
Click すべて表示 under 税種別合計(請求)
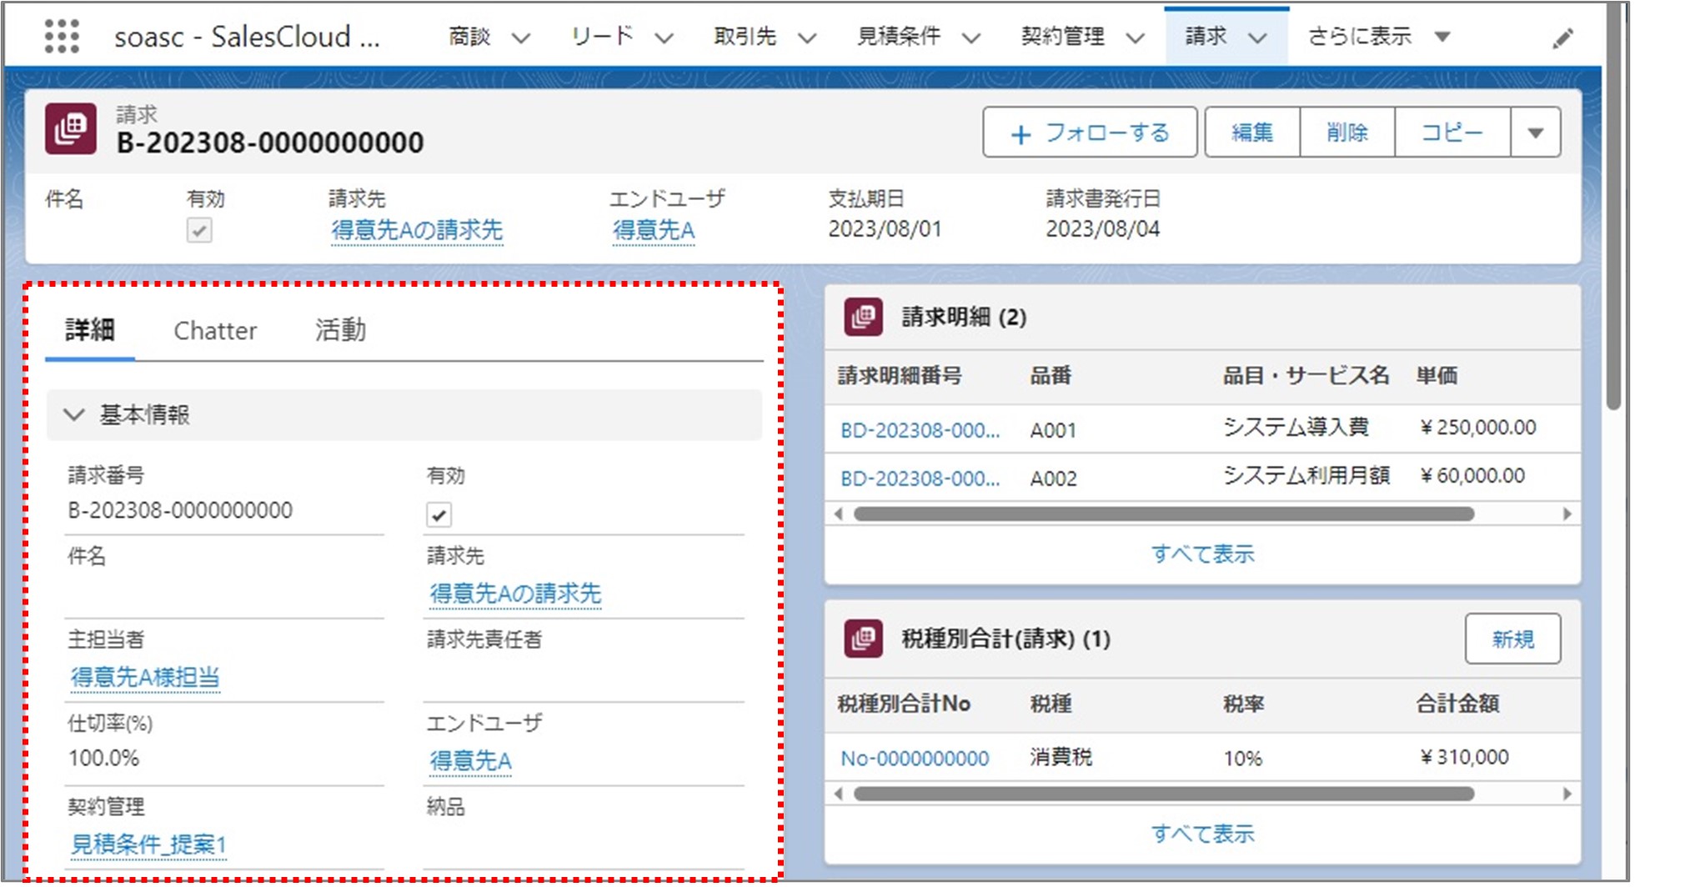(x=1202, y=834)
